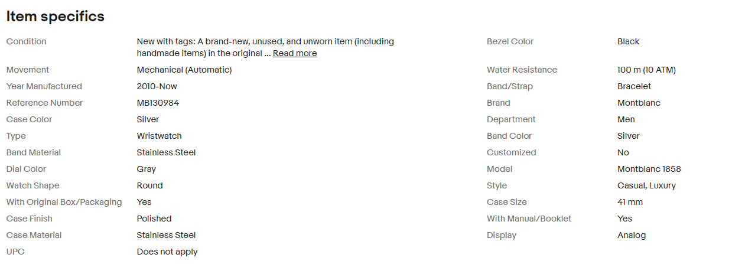Click the Condition label

click(x=26, y=41)
